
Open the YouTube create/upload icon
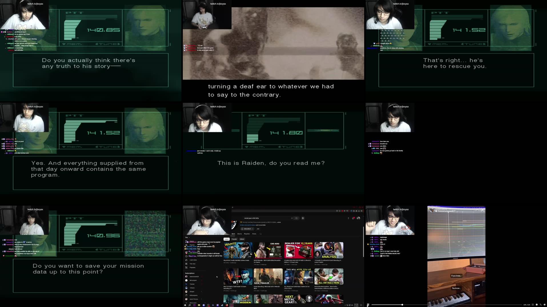pyautogui.click(x=348, y=218)
